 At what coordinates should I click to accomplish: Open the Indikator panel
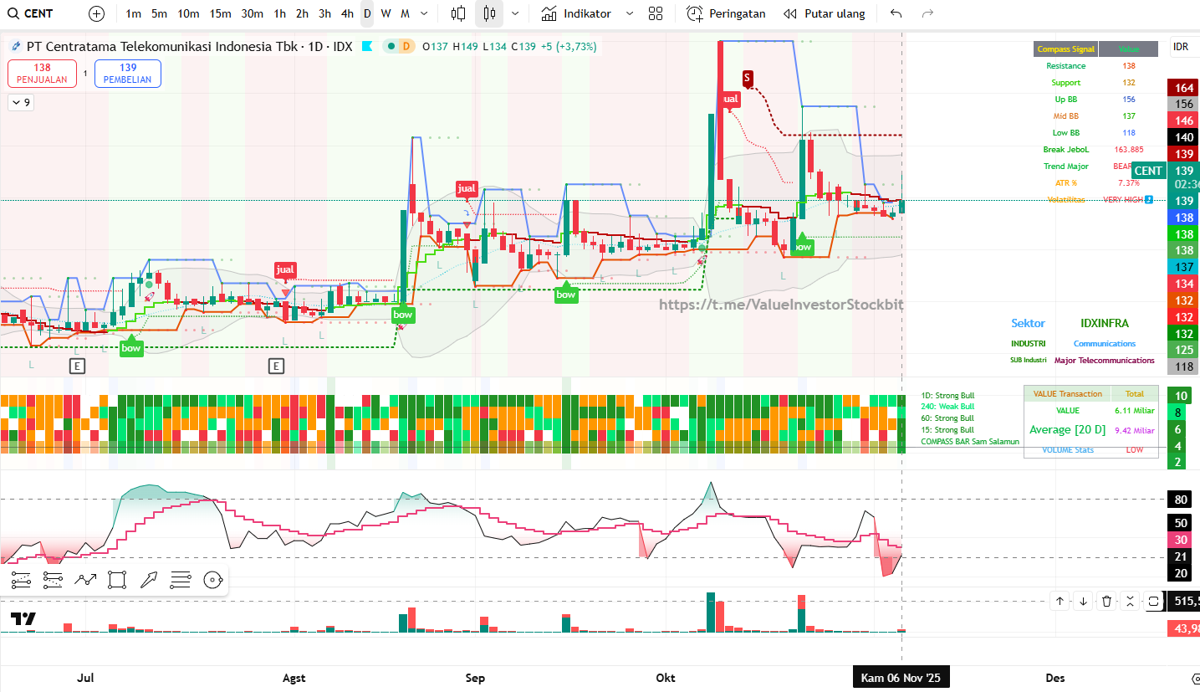[x=575, y=13]
